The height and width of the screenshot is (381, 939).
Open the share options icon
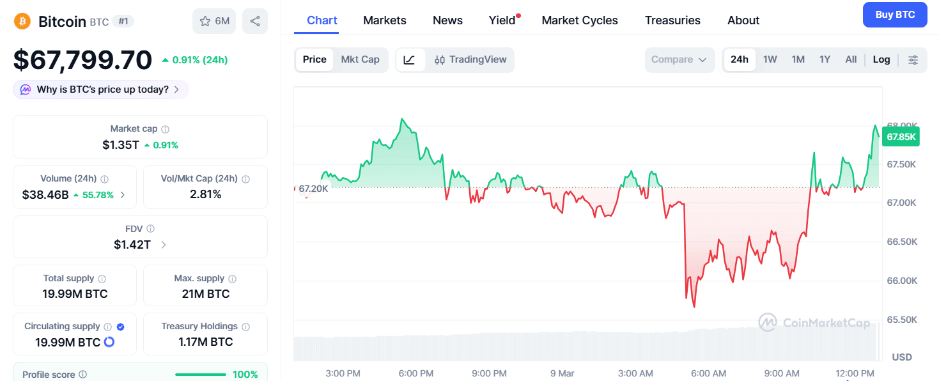coord(255,21)
